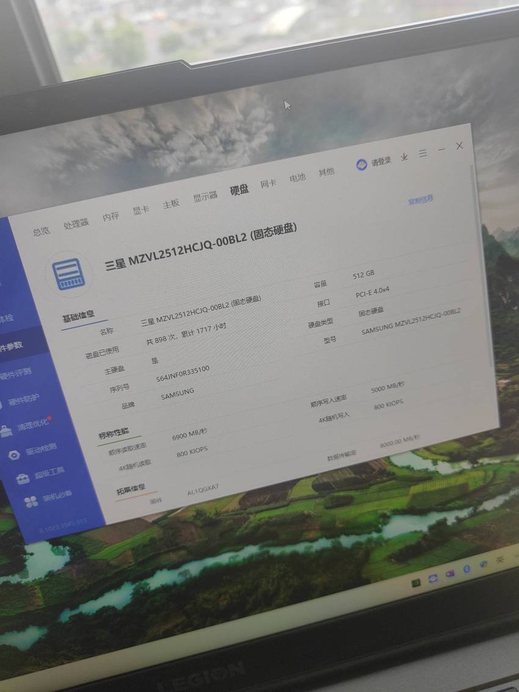The width and height of the screenshot is (519, 692).
Task: Click the blue hard disk icon
Action: point(69,274)
